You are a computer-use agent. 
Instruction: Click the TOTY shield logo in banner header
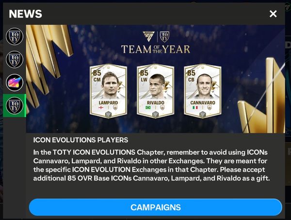point(164,36)
